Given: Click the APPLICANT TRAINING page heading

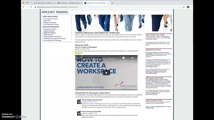Looking at the screenshot, I should pyautogui.click(x=55, y=12).
